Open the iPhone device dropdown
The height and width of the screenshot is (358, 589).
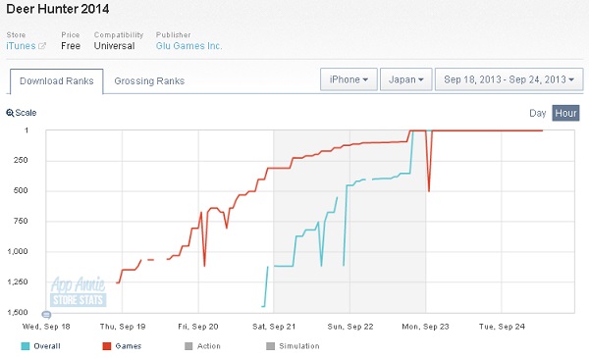[348, 79]
